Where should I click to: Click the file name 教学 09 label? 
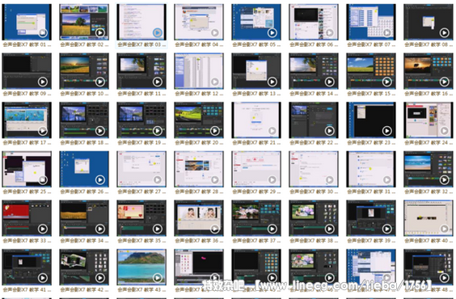(27, 94)
